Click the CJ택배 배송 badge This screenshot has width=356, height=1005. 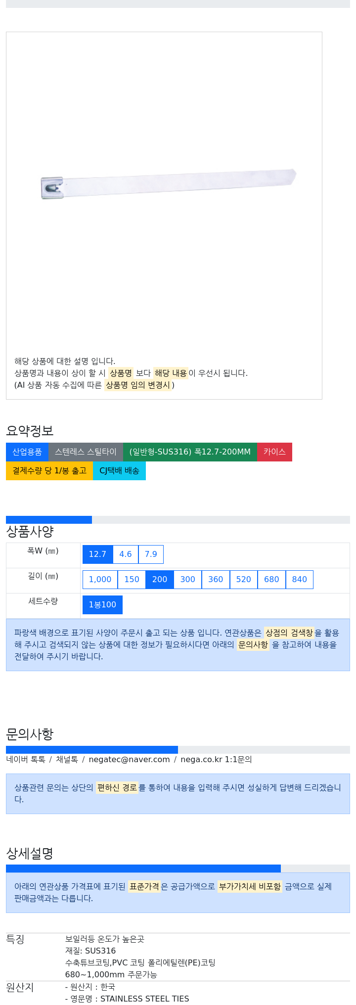click(x=119, y=471)
